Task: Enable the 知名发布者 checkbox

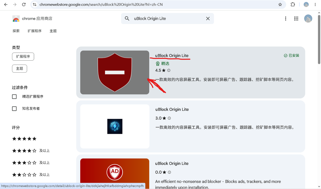Action: pyautogui.click(x=14, y=109)
